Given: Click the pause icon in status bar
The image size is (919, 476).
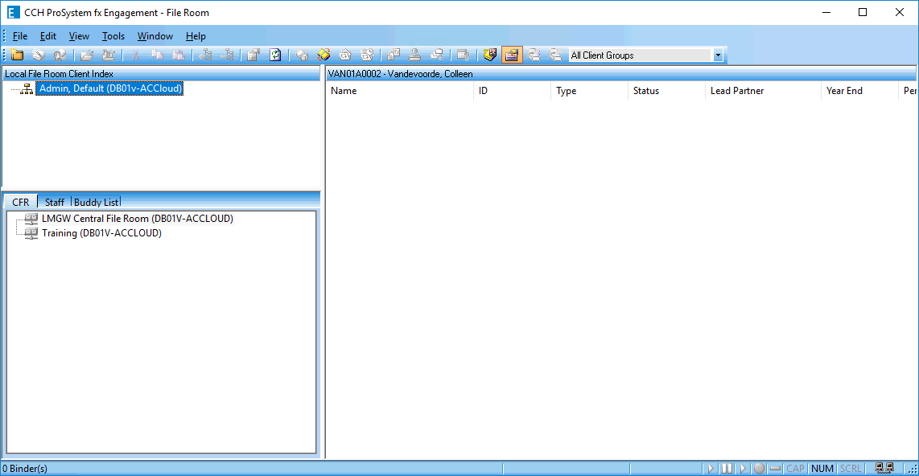Looking at the screenshot, I should click(727, 469).
